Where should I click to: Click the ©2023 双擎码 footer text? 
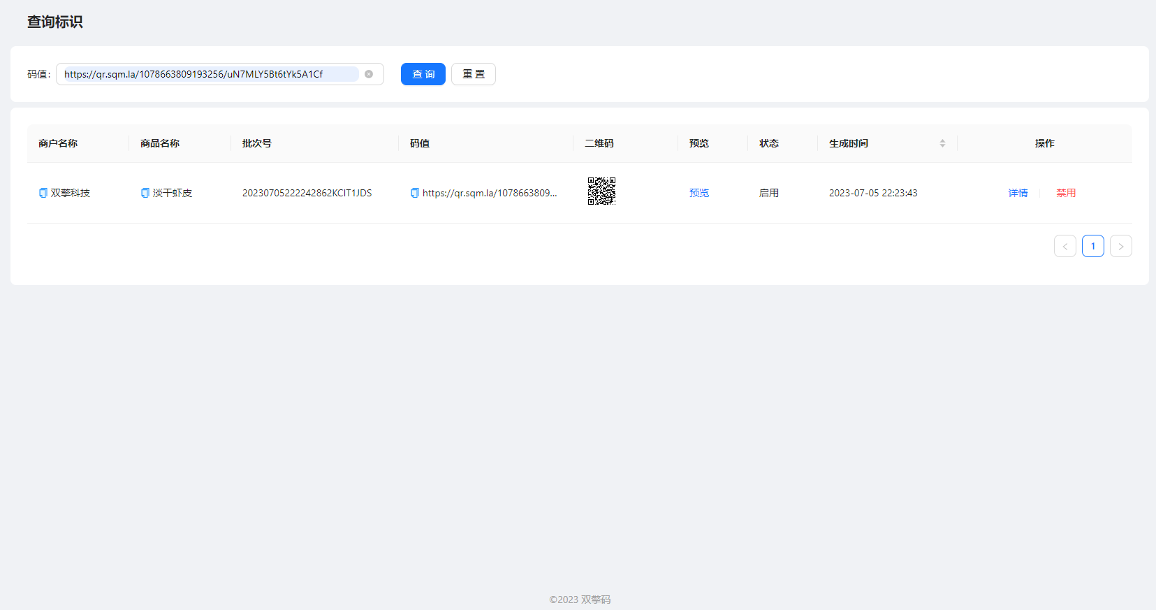(x=580, y=600)
